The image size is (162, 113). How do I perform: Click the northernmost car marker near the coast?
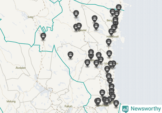coord(119,8)
